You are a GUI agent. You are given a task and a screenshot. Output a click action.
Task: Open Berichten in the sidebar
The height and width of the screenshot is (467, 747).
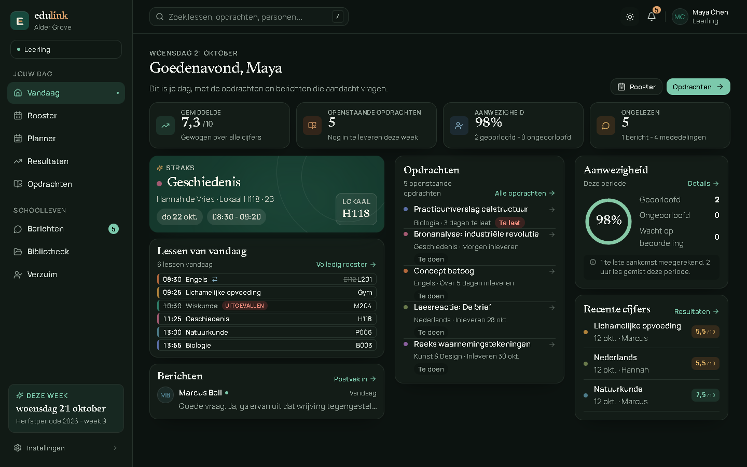(66, 229)
